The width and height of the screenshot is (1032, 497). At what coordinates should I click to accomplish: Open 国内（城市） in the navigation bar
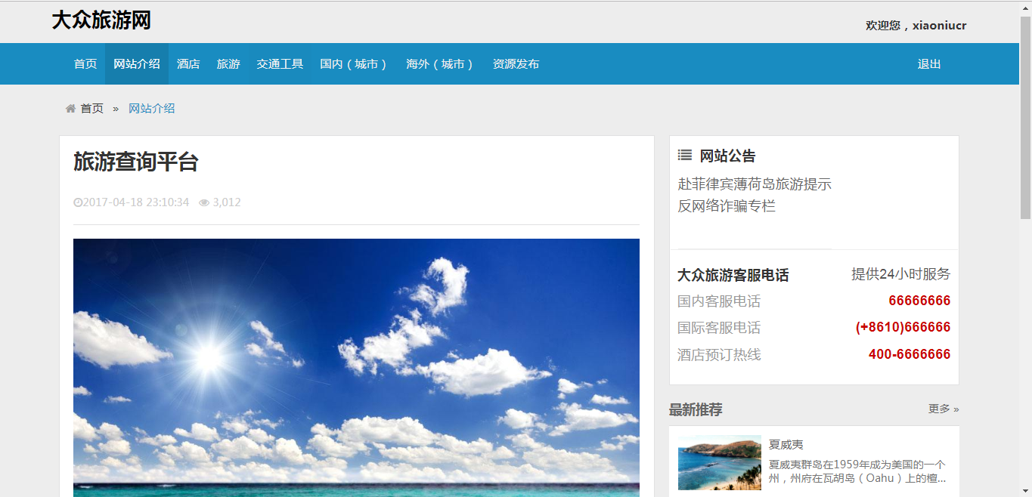(x=355, y=64)
